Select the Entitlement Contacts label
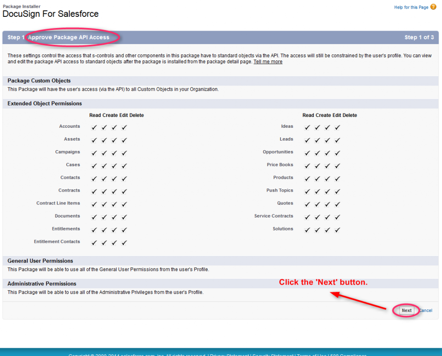The height and width of the screenshot is (356, 442). click(x=57, y=242)
